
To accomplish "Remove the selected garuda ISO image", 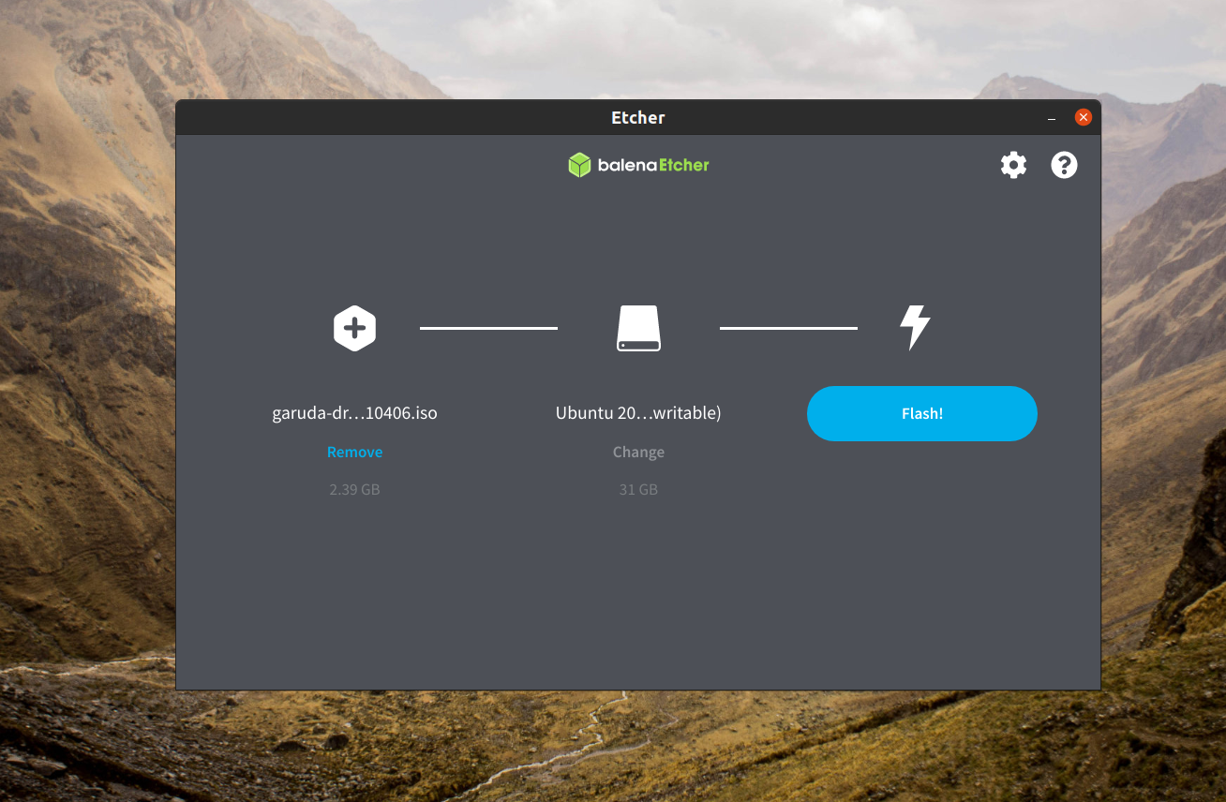I will coord(354,452).
